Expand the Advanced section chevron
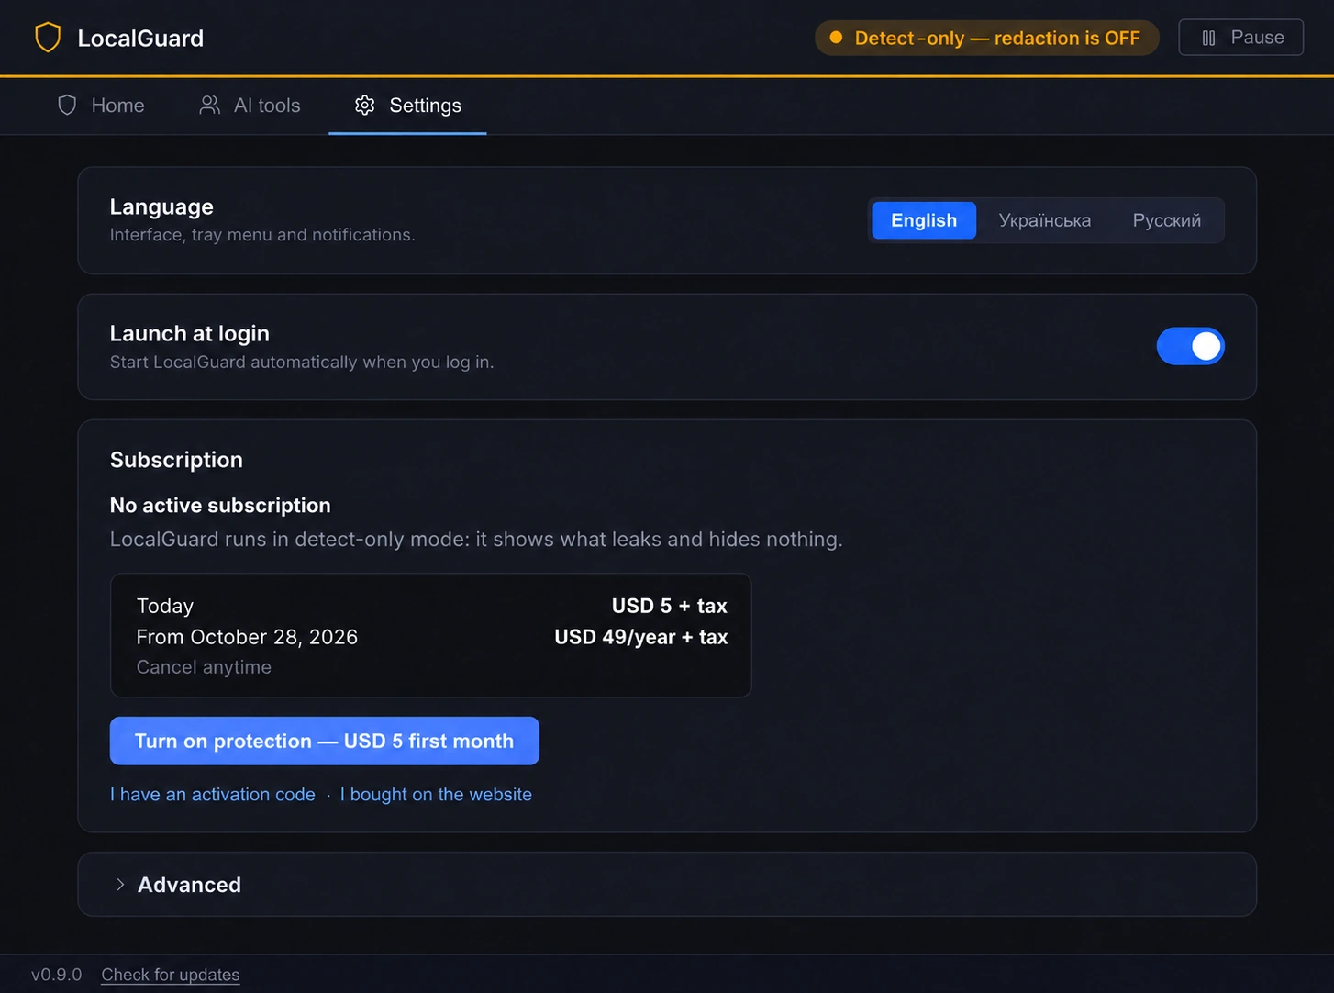 (x=120, y=885)
